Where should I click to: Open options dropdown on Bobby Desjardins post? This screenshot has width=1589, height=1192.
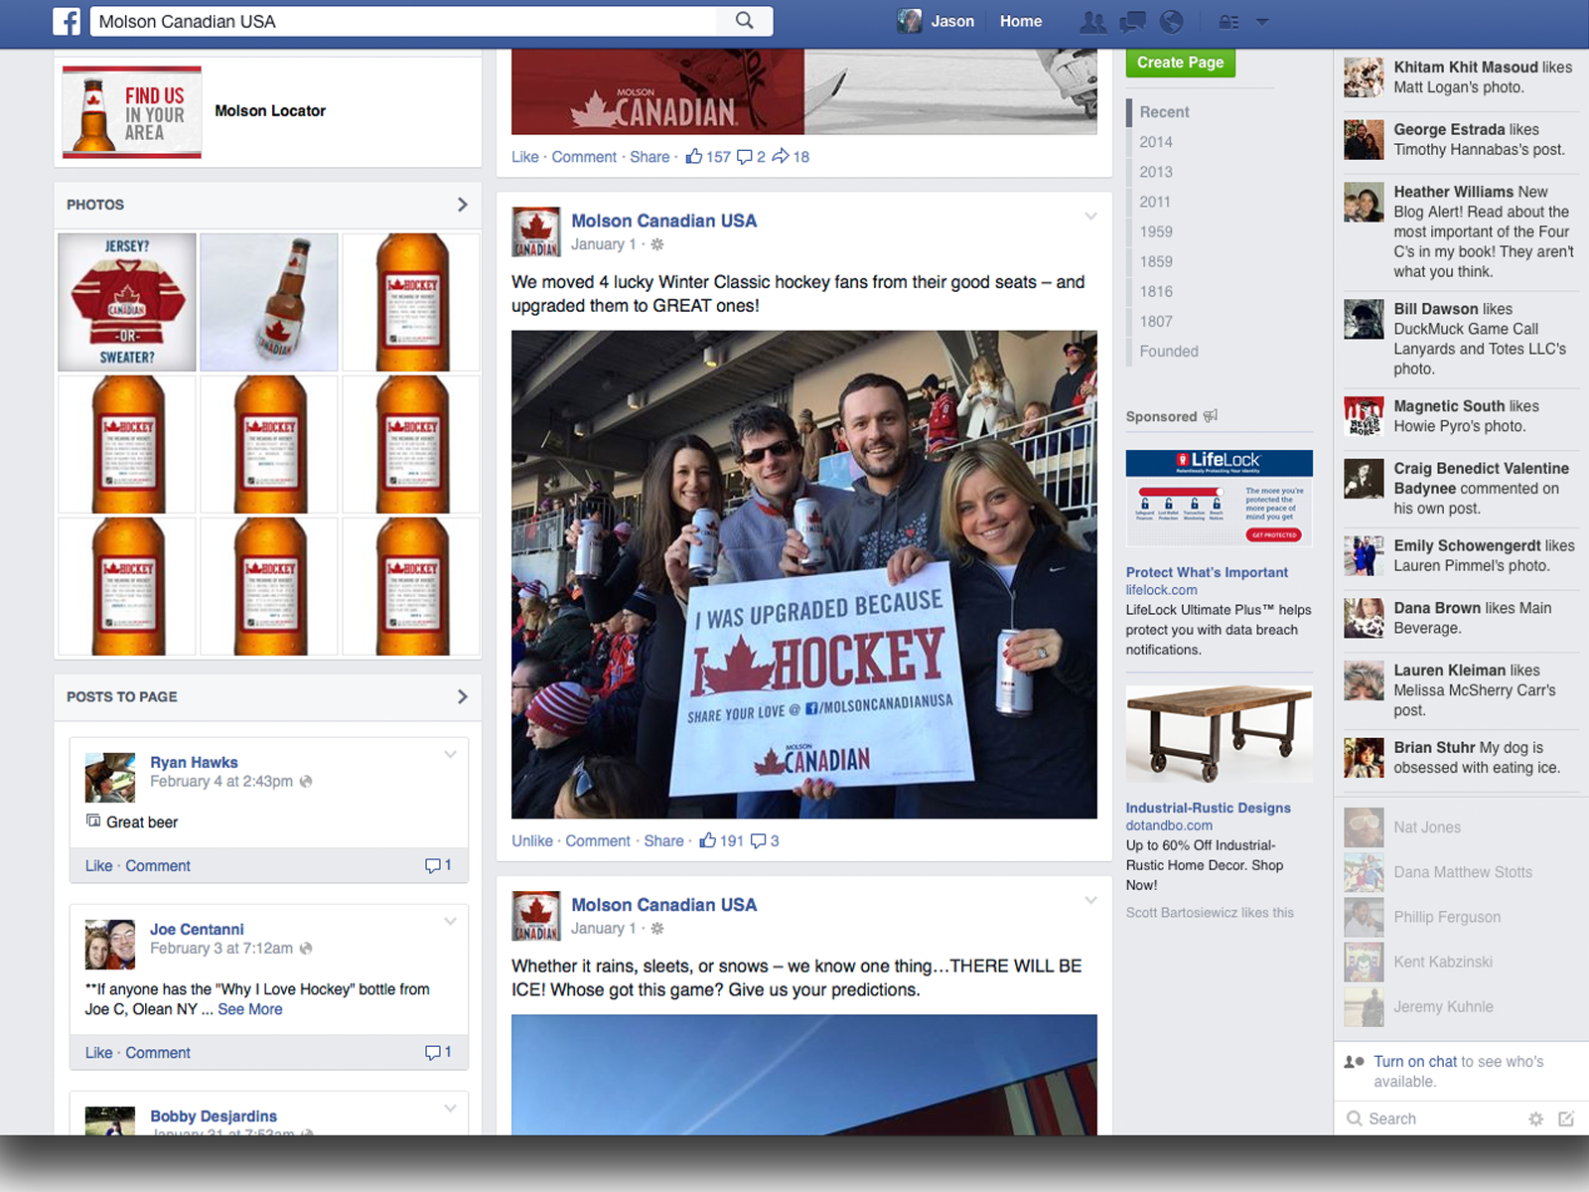click(450, 1109)
